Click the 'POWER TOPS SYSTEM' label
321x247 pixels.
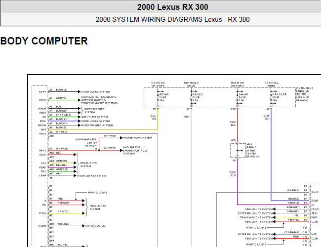(138, 138)
